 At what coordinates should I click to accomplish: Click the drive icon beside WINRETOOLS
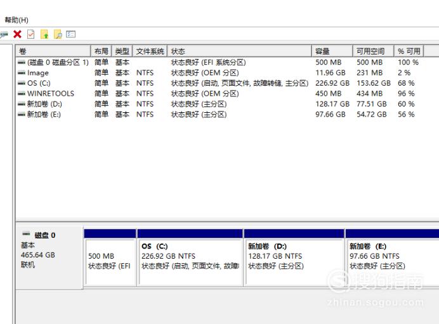pos(22,93)
